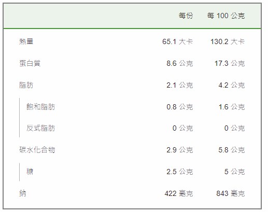Select the 1.6 公克 saturated fat value
Screen dimensions: 268x212
tap(232, 107)
